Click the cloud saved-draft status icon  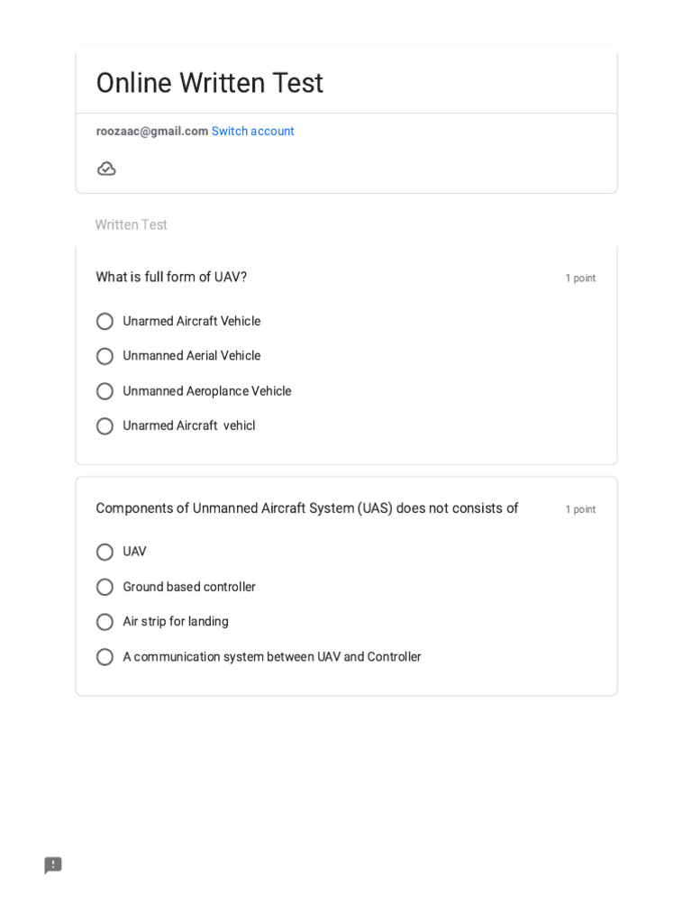(x=106, y=169)
